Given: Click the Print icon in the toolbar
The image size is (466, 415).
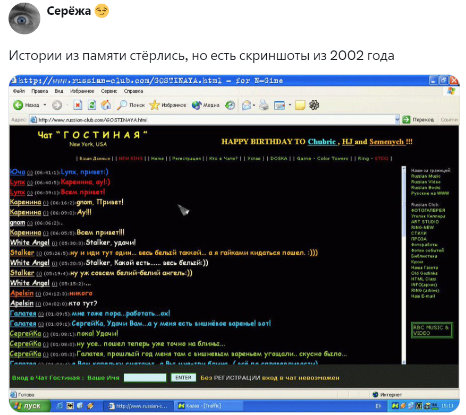Looking at the screenshot, I should click(264, 105).
